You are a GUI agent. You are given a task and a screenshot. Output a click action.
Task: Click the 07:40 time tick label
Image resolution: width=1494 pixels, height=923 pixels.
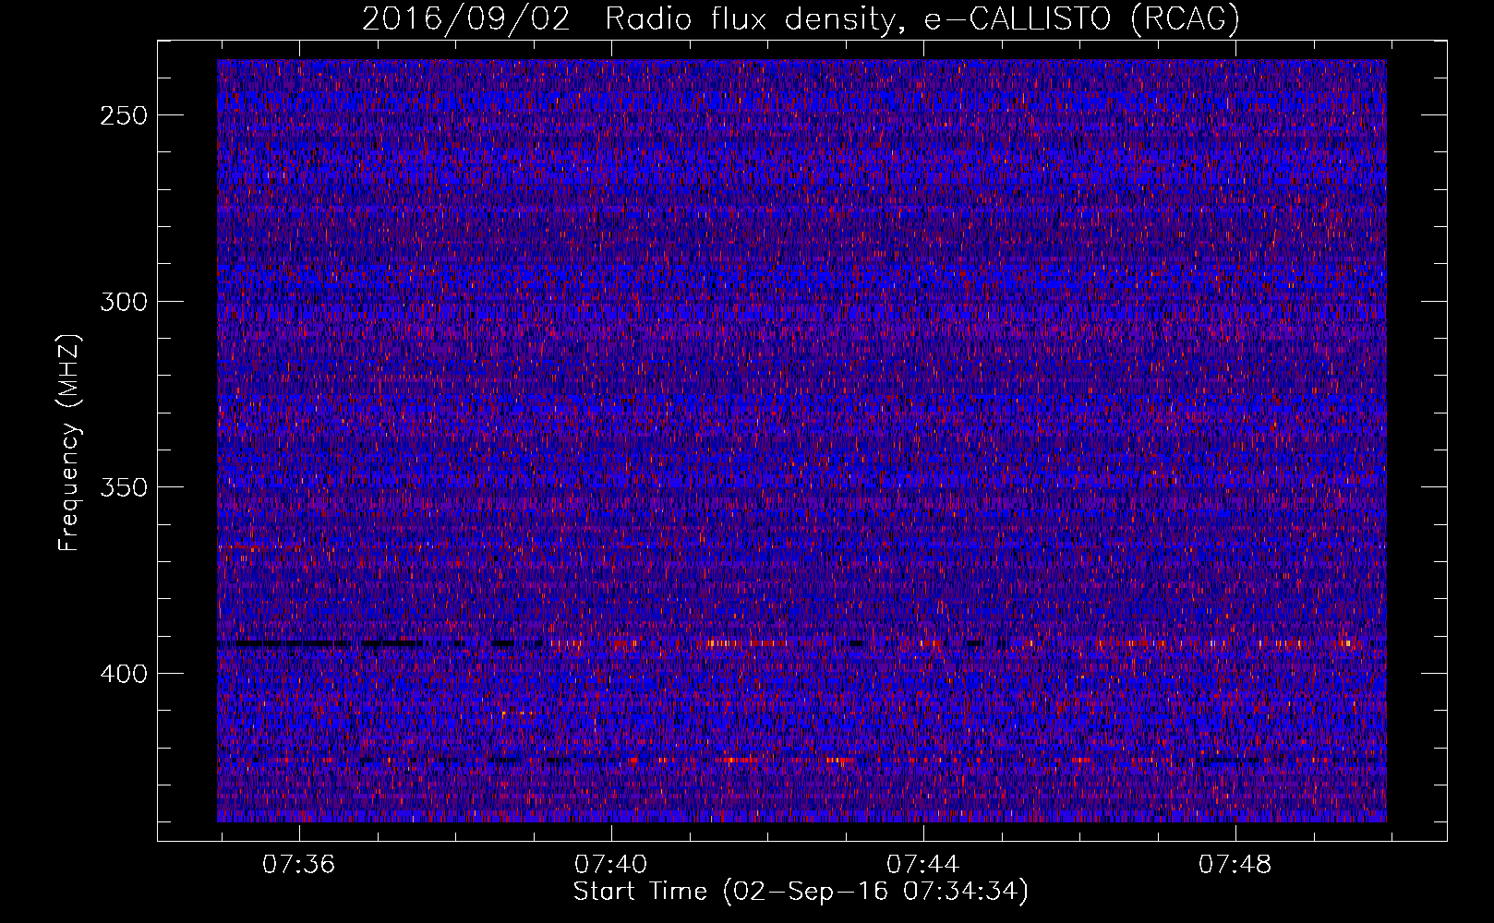(611, 865)
